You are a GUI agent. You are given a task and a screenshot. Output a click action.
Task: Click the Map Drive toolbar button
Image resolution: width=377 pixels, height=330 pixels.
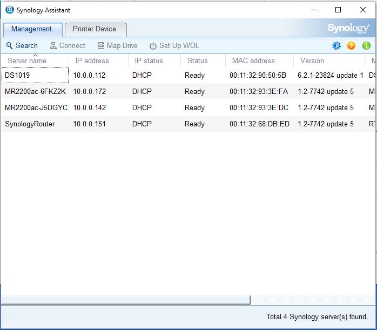click(118, 46)
